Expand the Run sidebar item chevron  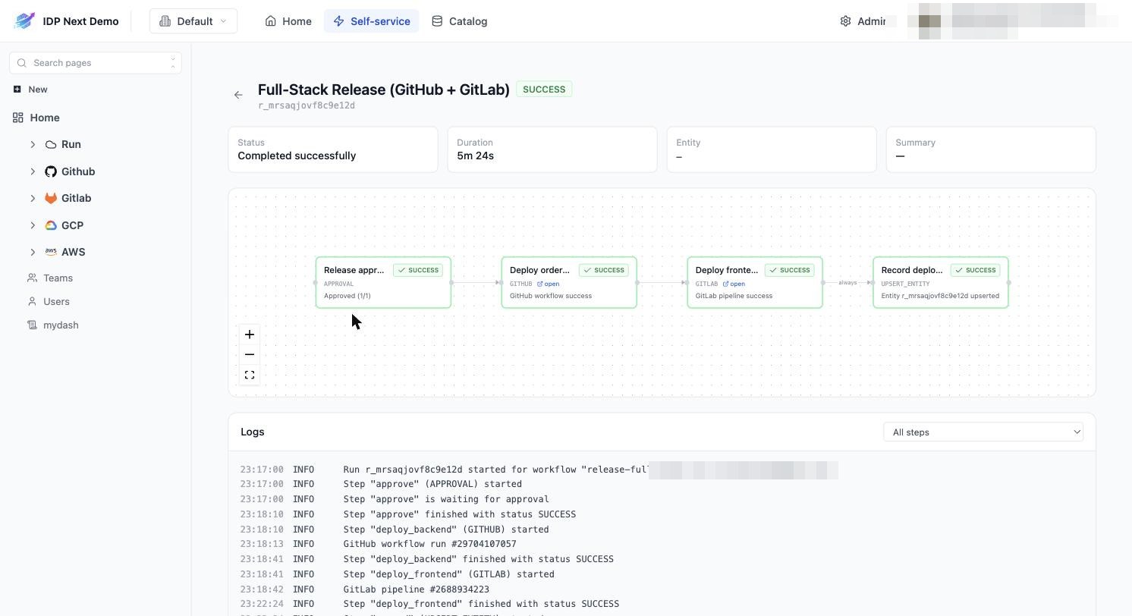(x=33, y=144)
